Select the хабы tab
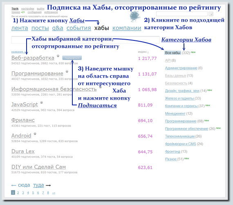Viewport: 233px width, 205px height. [x=102, y=28]
